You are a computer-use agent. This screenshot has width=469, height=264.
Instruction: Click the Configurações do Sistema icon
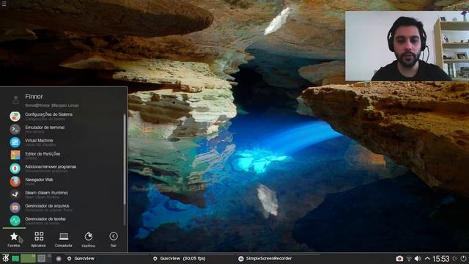pyautogui.click(x=15, y=116)
